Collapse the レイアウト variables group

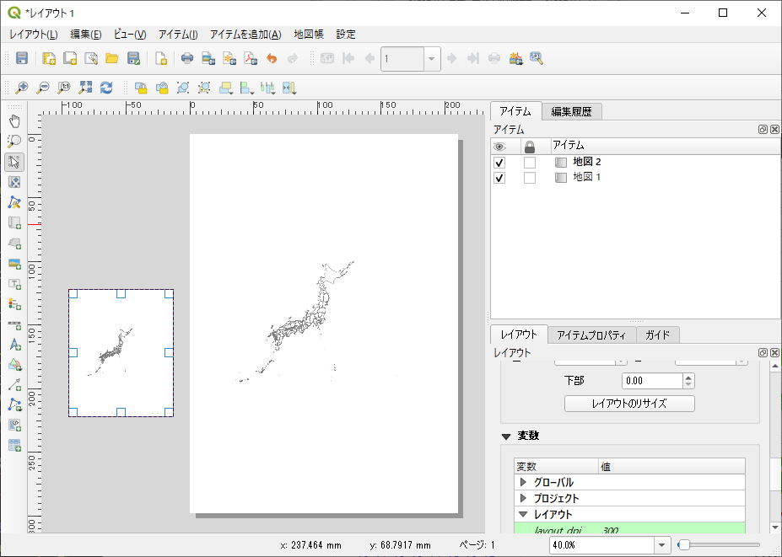(x=524, y=513)
